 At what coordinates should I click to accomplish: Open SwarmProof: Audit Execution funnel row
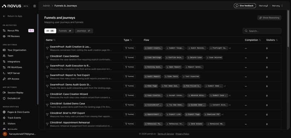click(x=162, y=67)
